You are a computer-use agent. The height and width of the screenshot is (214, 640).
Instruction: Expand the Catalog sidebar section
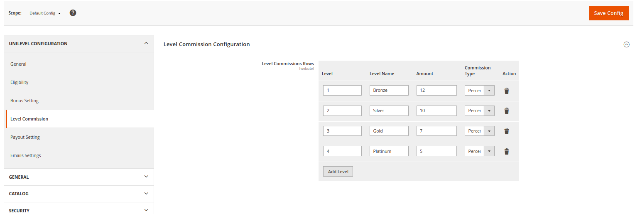coord(79,194)
